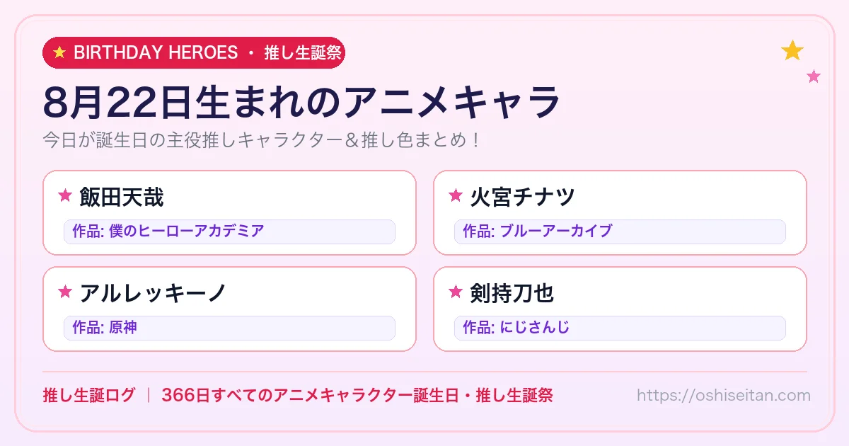Click the pink star beside 火宮チナツ

click(x=456, y=196)
